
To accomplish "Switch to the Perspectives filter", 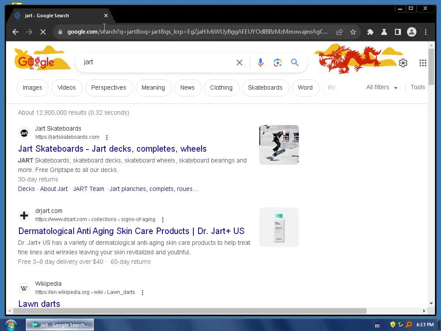I will [x=109, y=88].
